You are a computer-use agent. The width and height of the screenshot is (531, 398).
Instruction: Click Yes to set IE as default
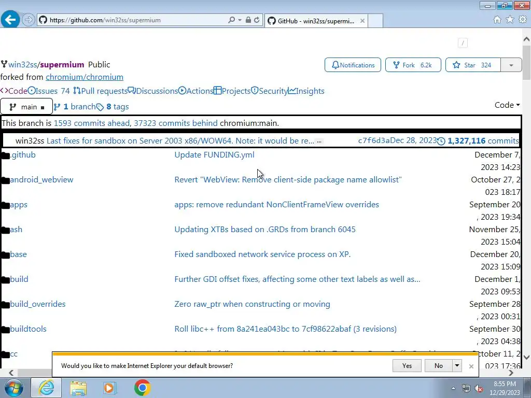click(407, 365)
